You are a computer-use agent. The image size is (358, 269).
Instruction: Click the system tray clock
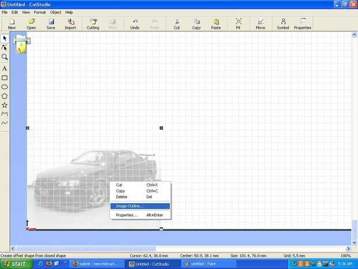pos(345,264)
